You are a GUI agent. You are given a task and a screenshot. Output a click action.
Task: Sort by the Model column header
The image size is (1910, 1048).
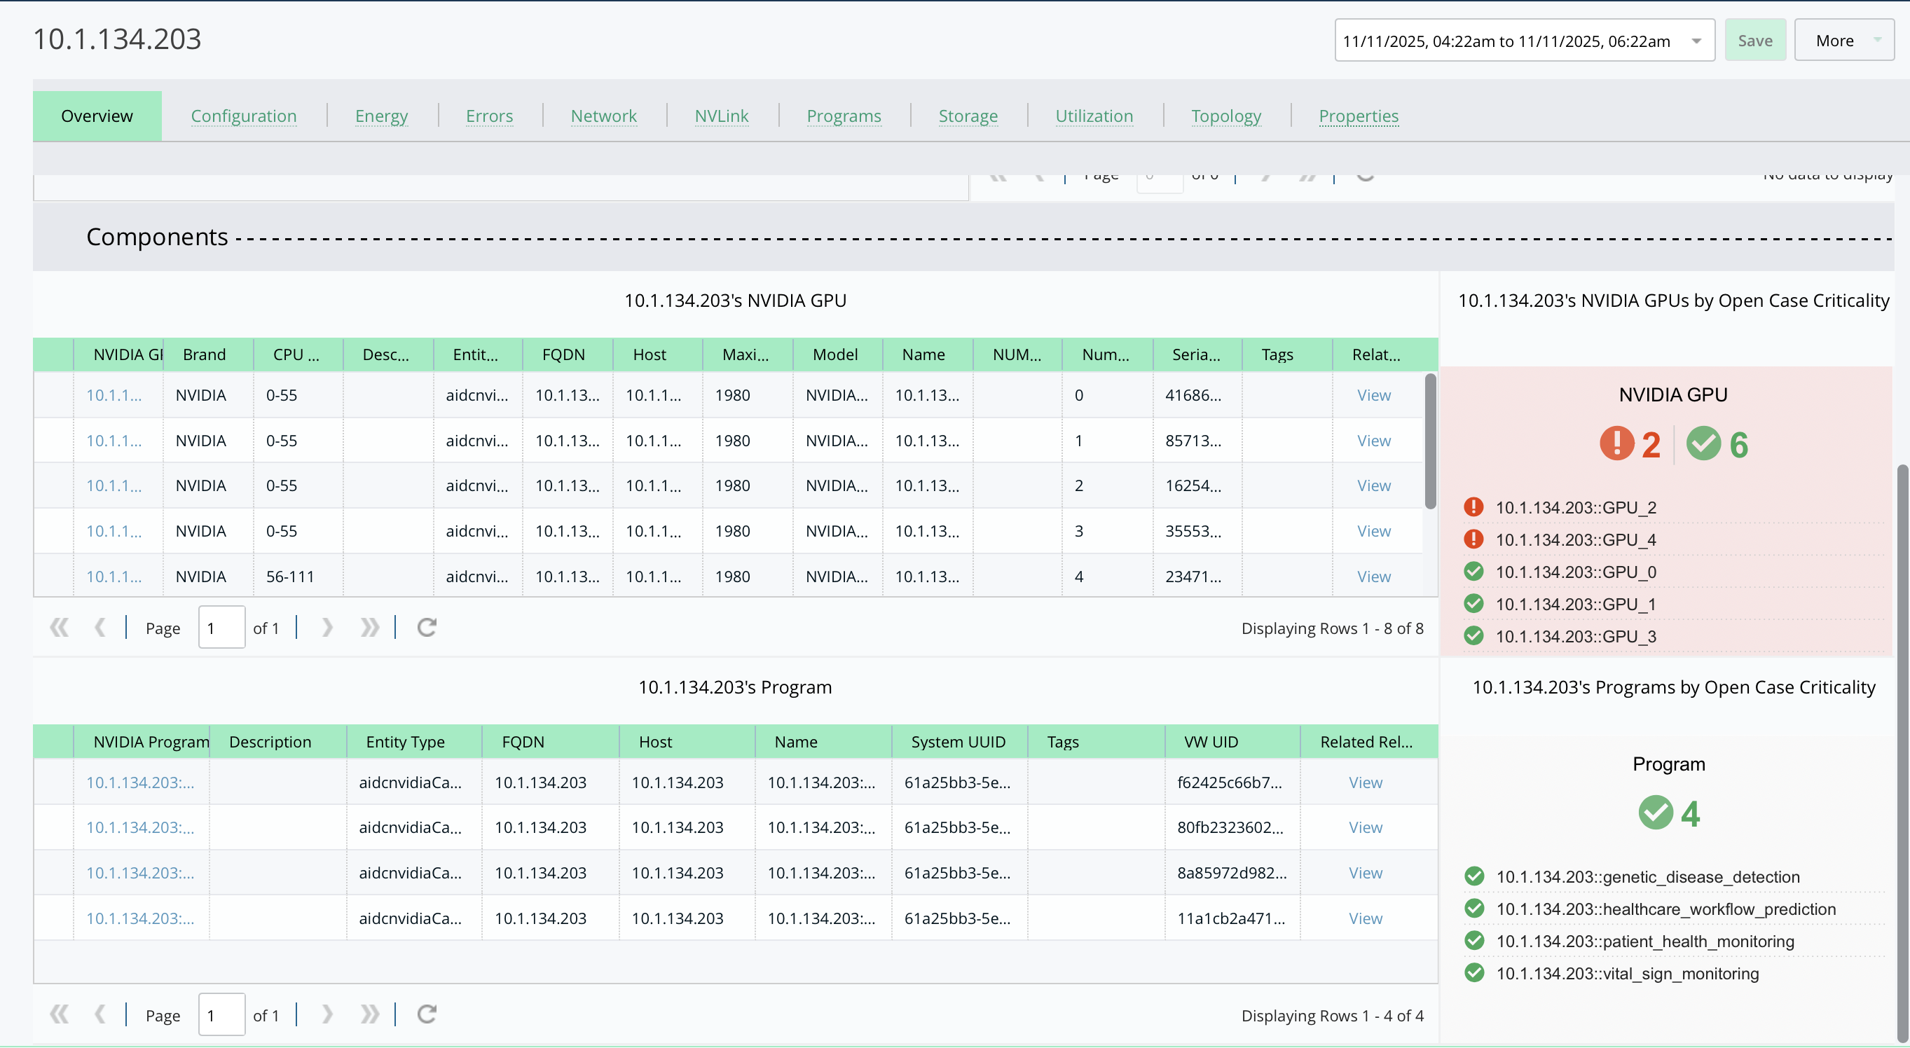pyautogui.click(x=835, y=354)
